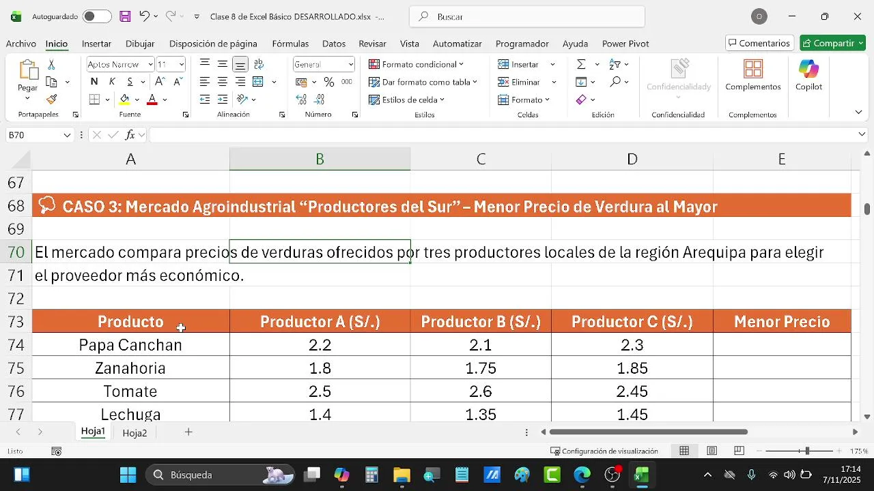Toggle center horizontal alignment
874x491 pixels.
point(223,82)
